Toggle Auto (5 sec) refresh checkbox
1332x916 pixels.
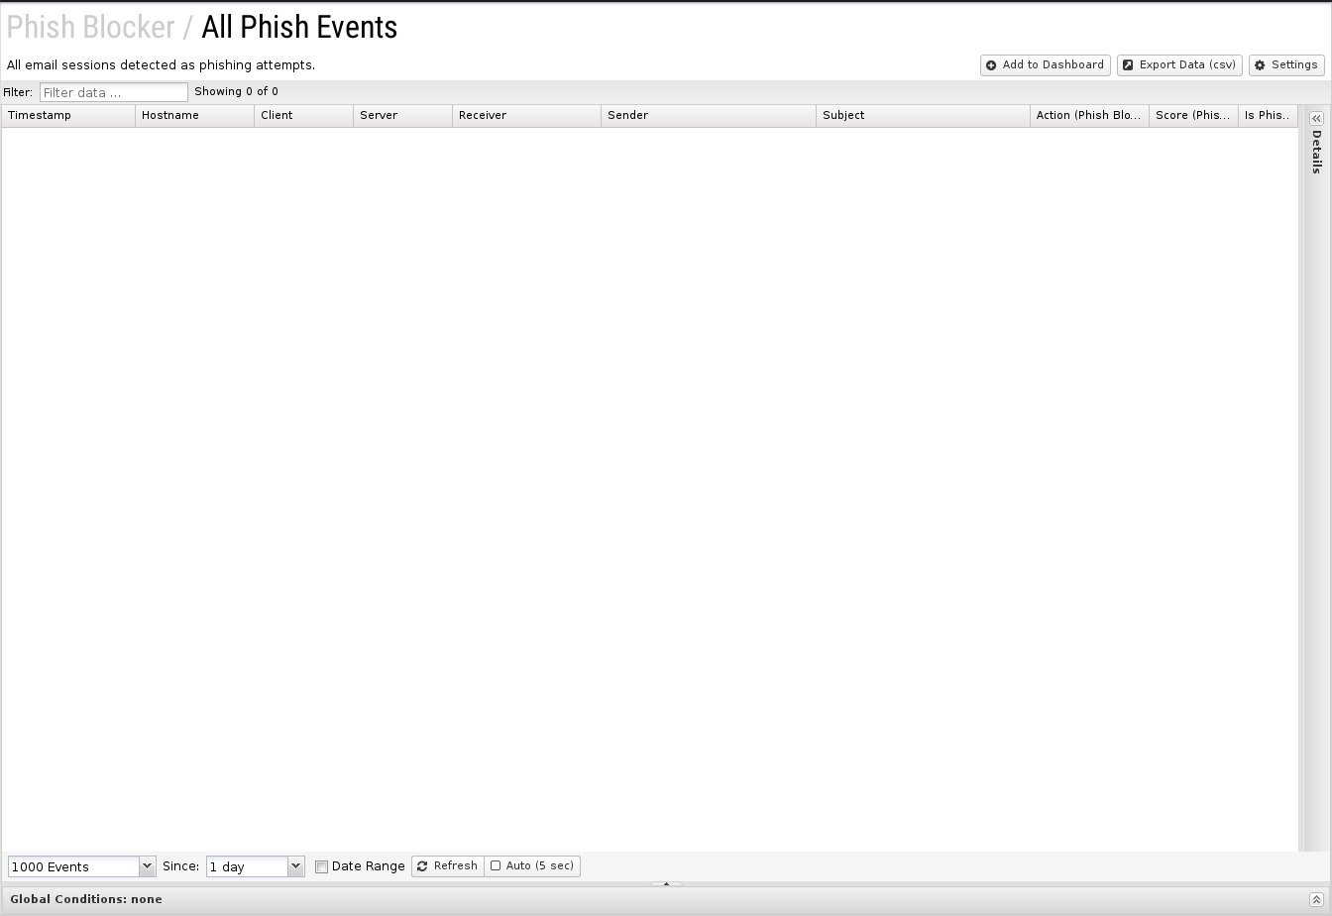click(496, 865)
